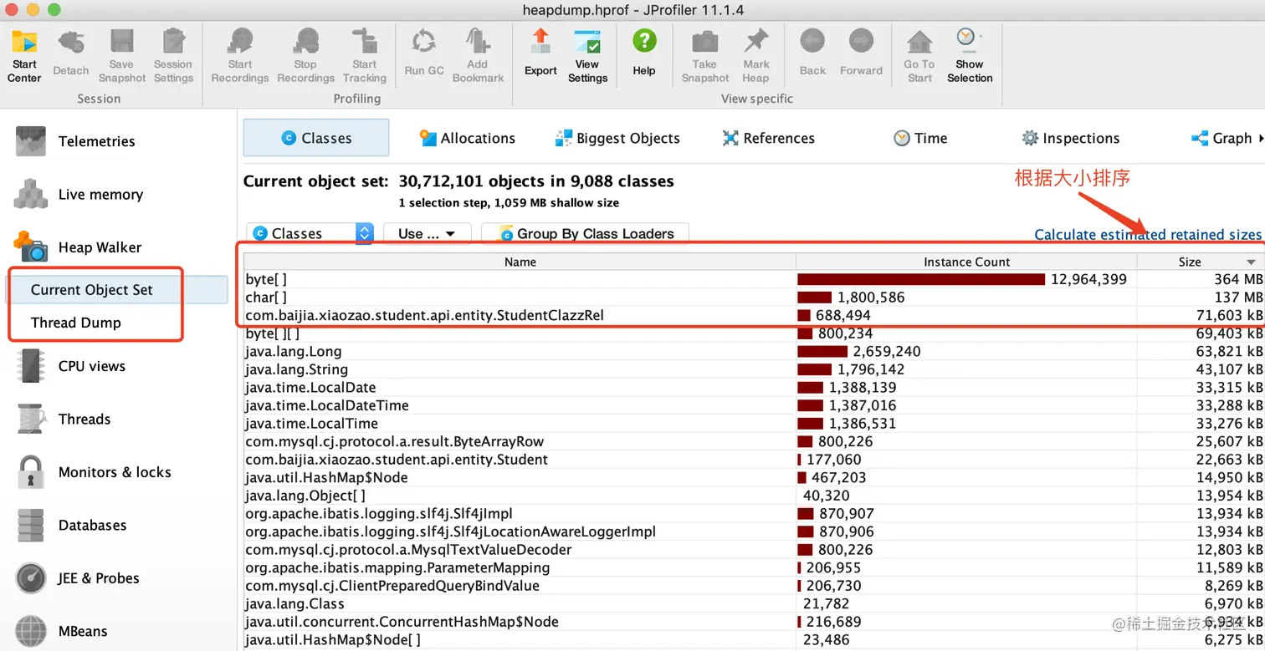The width and height of the screenshot is (1265, 651).
Task: Select the Slf4jLocationAwareLoggerImpl row
Action: point(754,531)
